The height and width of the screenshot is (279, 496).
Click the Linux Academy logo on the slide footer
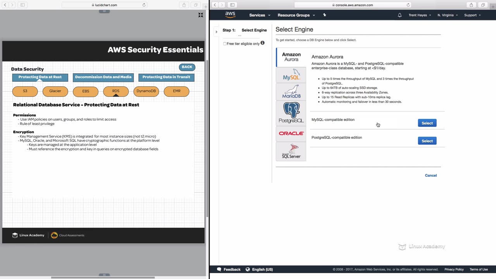(28, 235)
